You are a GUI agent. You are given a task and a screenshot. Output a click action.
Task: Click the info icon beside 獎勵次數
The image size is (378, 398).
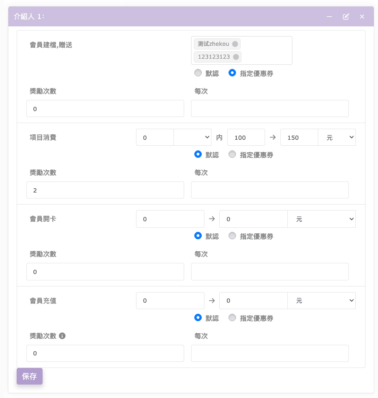(x=62, y=336)
